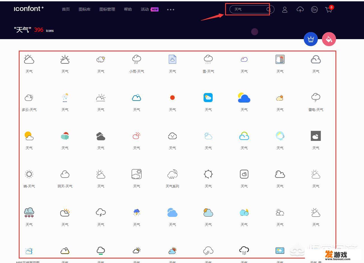Viewport: 364px width, 263px height.
Task: Select the cloud with three hearts icon
Action: pos(29,212)
